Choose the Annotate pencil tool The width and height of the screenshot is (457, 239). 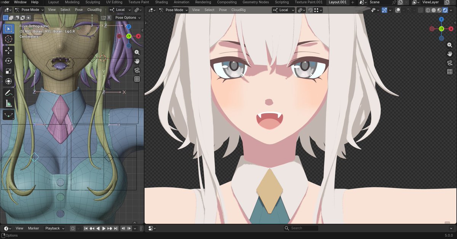click(x=8, y=93)
